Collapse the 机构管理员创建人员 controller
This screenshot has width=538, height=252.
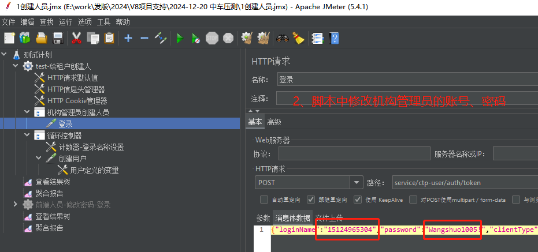point(27,112)
